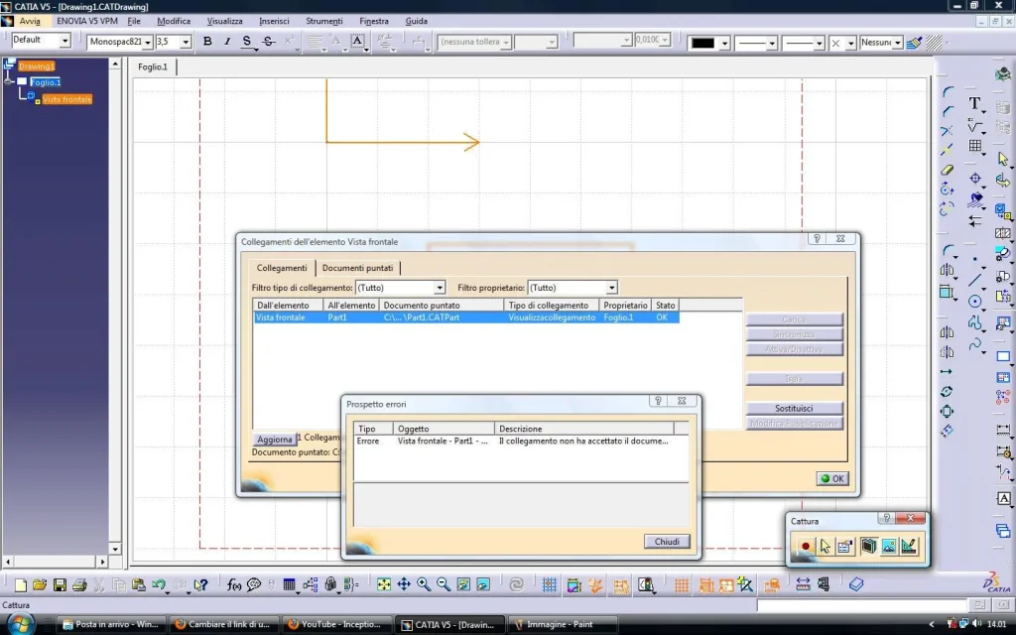Click the Zoom Out magnifier icon
The width and height of the screenshot is (1016, 635).
coord(444,585)
